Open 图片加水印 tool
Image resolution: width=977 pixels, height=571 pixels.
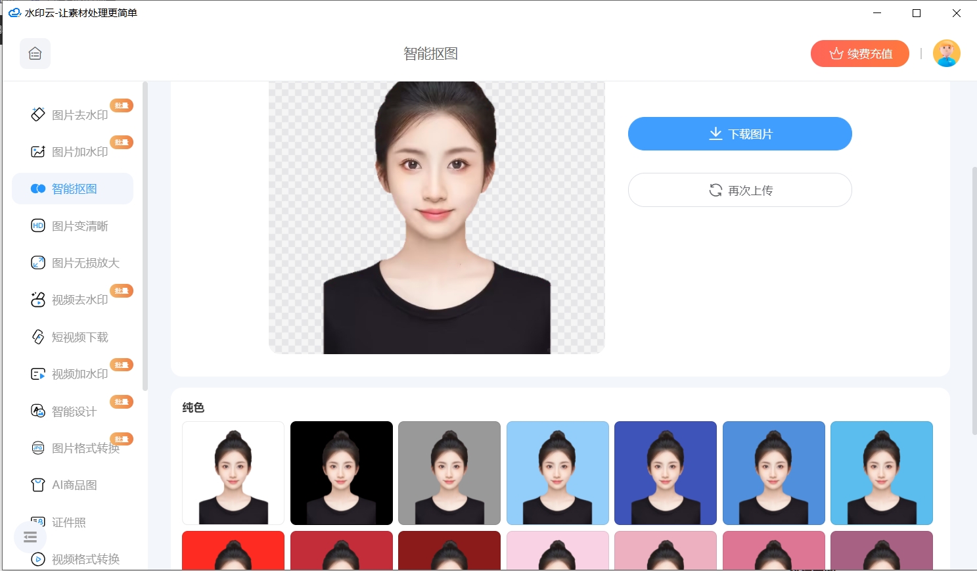pyautogui.click(x=72, y=152)
